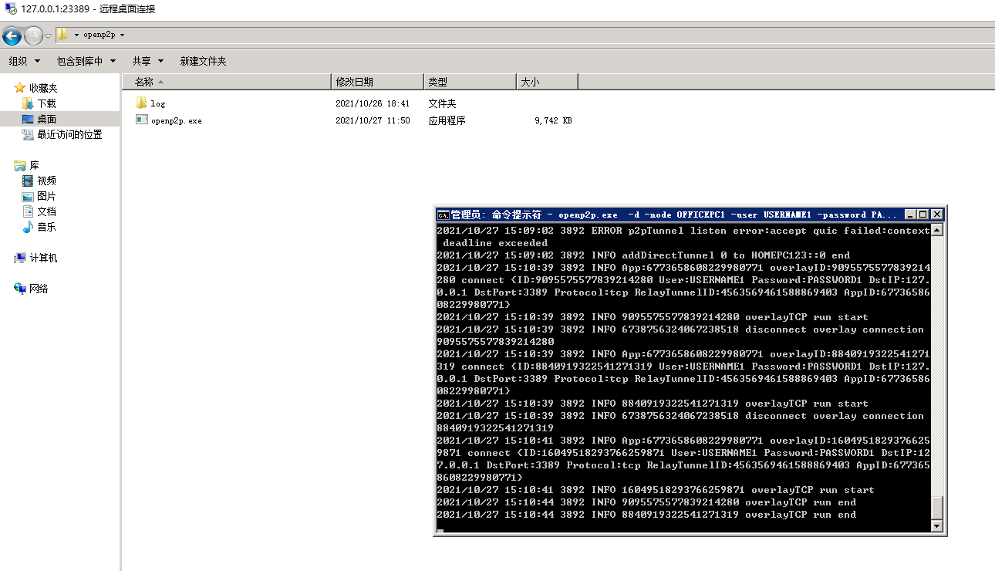Open the 包含到库中 dropdown menu

86,61
